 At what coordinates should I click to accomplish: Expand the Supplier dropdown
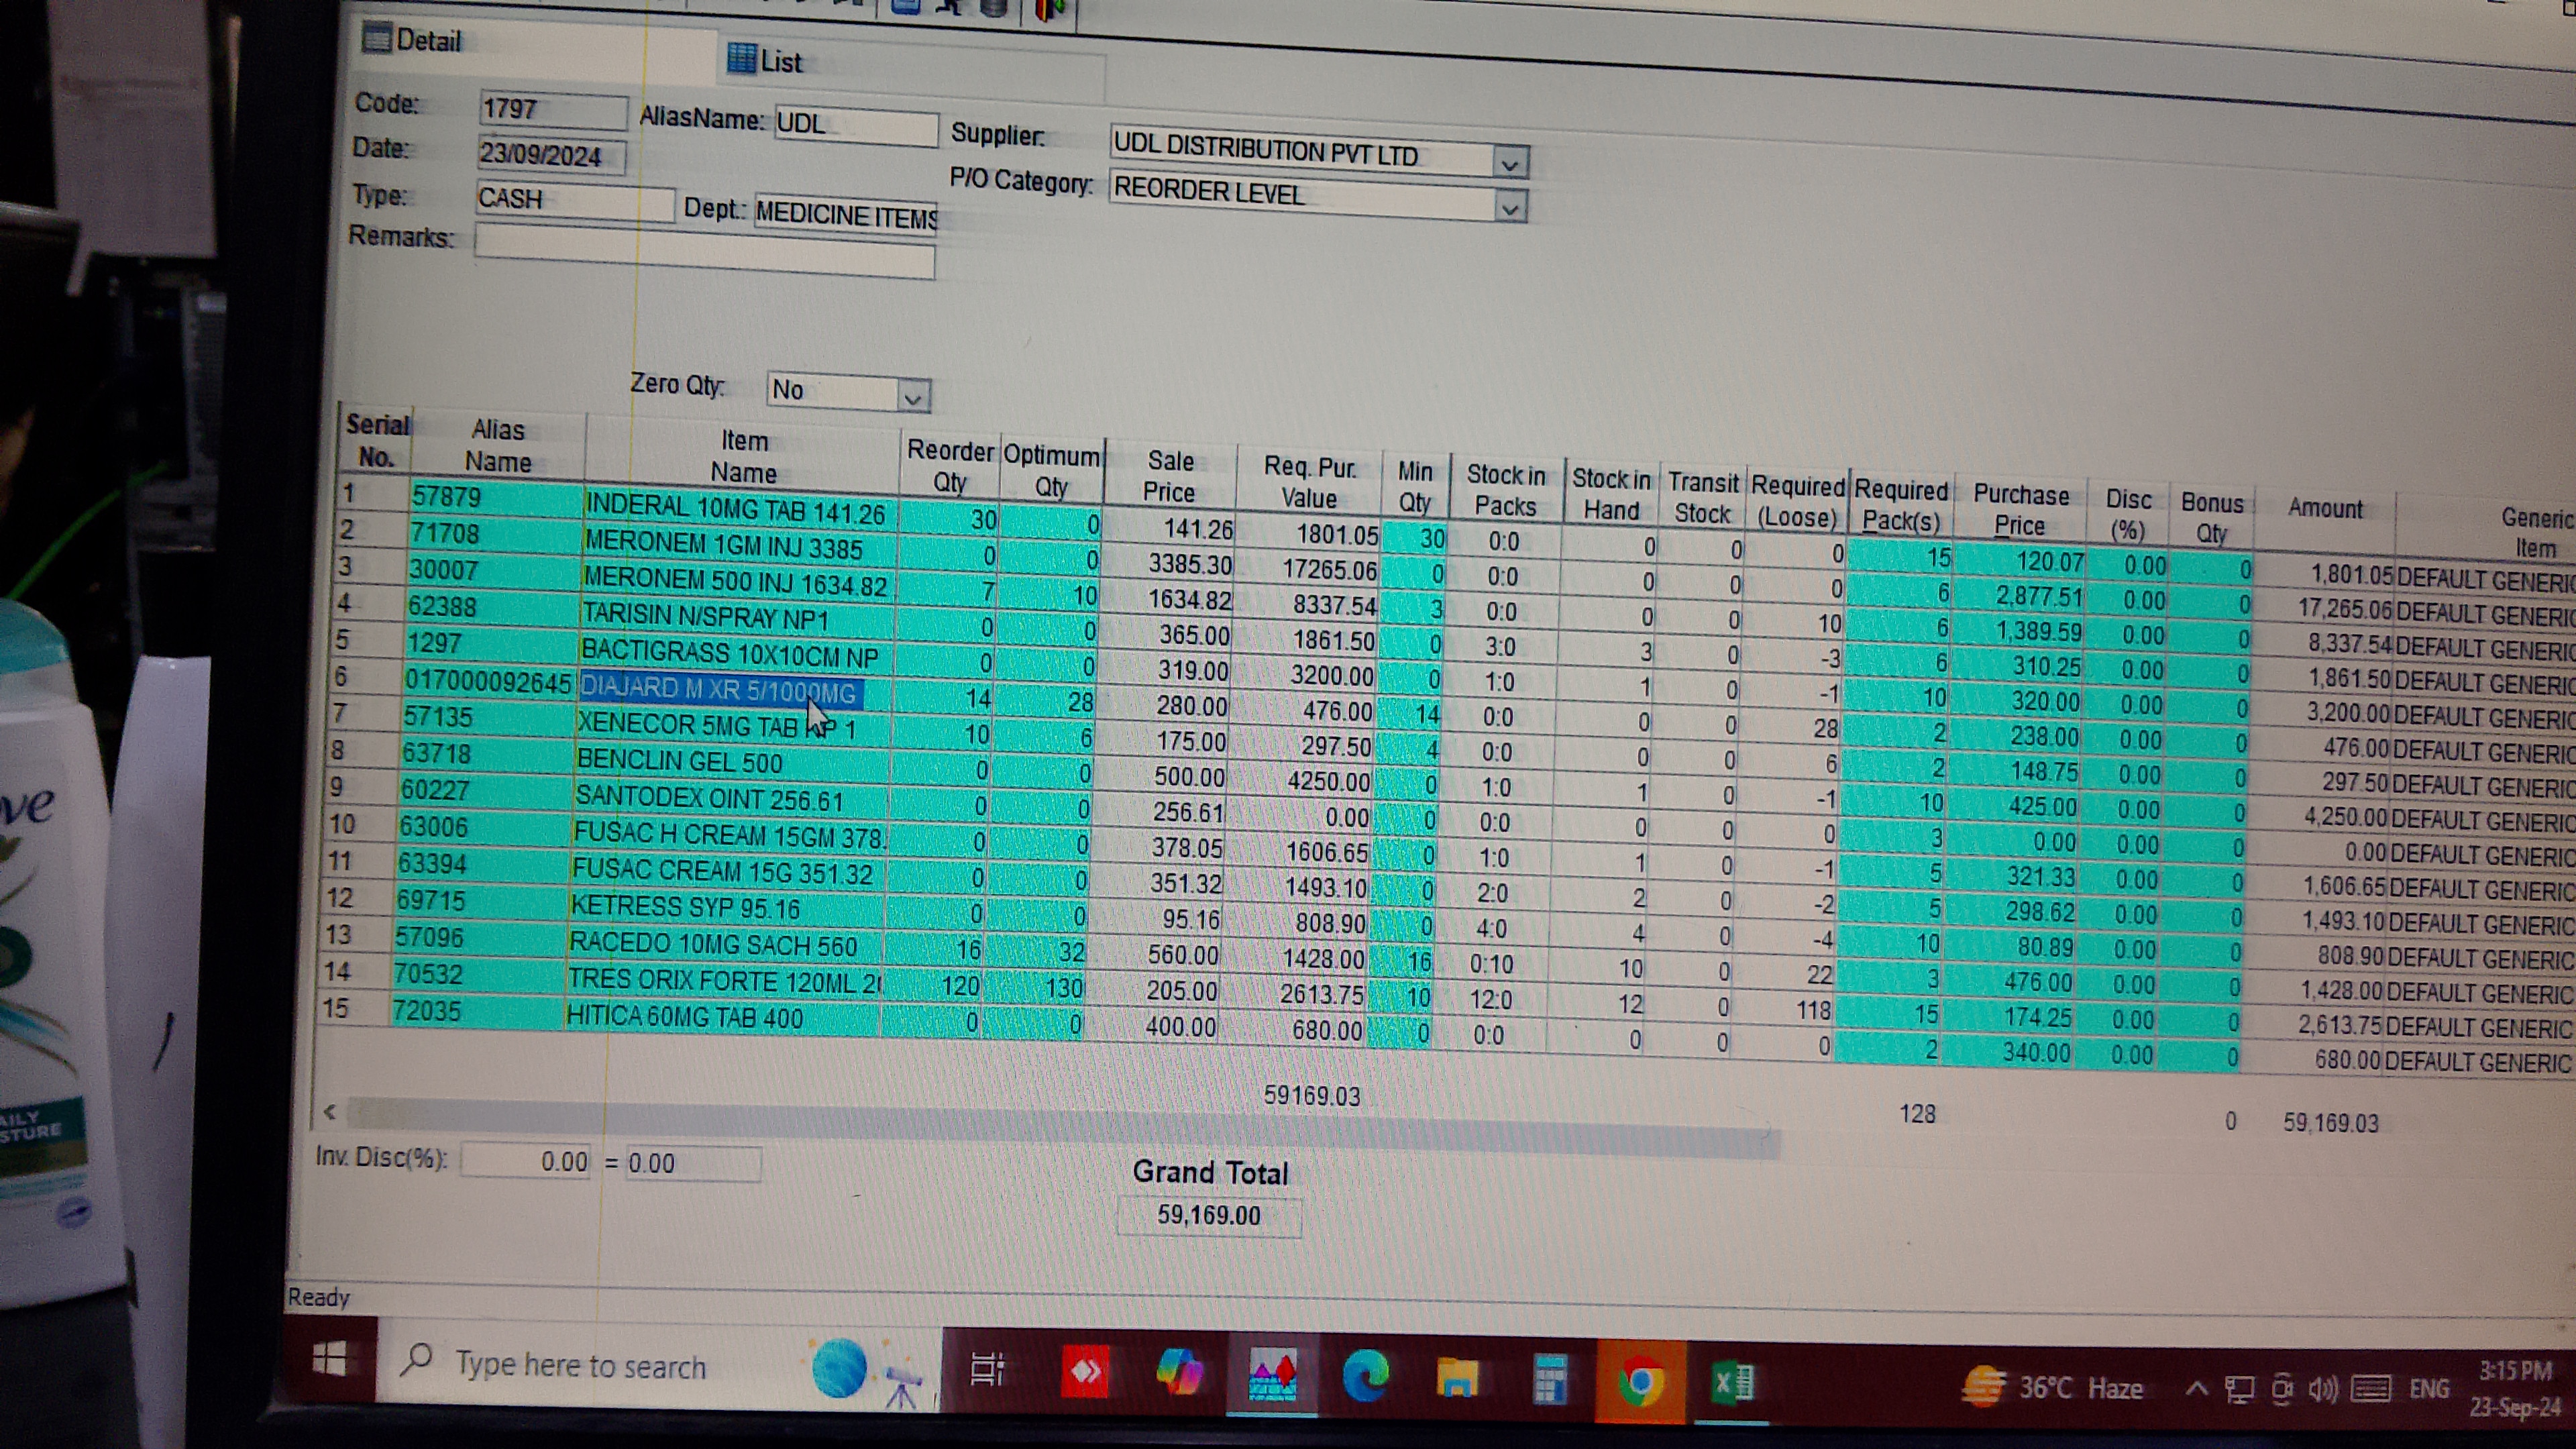point(1510,163)
